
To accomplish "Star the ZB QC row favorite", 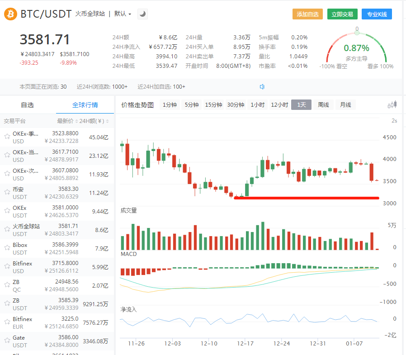I will coord(7,285).
